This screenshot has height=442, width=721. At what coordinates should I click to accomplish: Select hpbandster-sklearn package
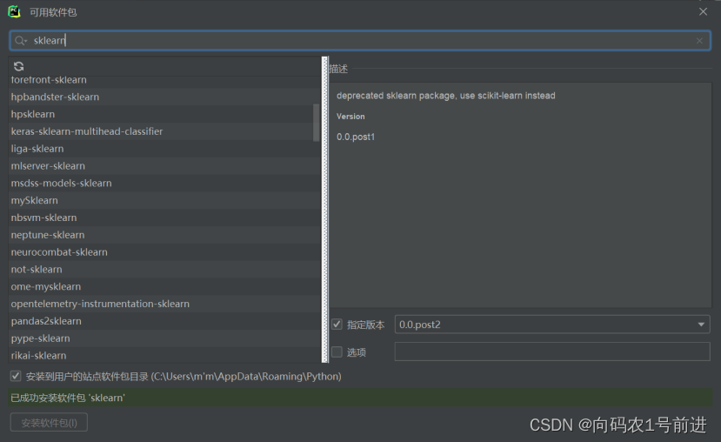[164, 97]
